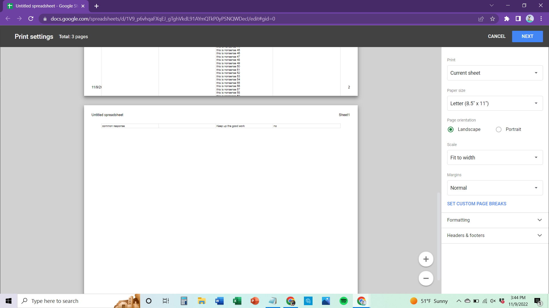The height and width of the screenshot is (308, 549).
Task: Expand the Headers & footers section
Action: coord(495,235)
